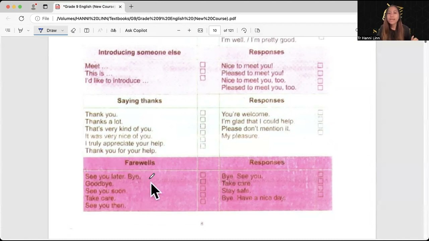This screenshot has width=429, height=241.
Task: Expand the highlight color options chevron
Action: [28, 30]
